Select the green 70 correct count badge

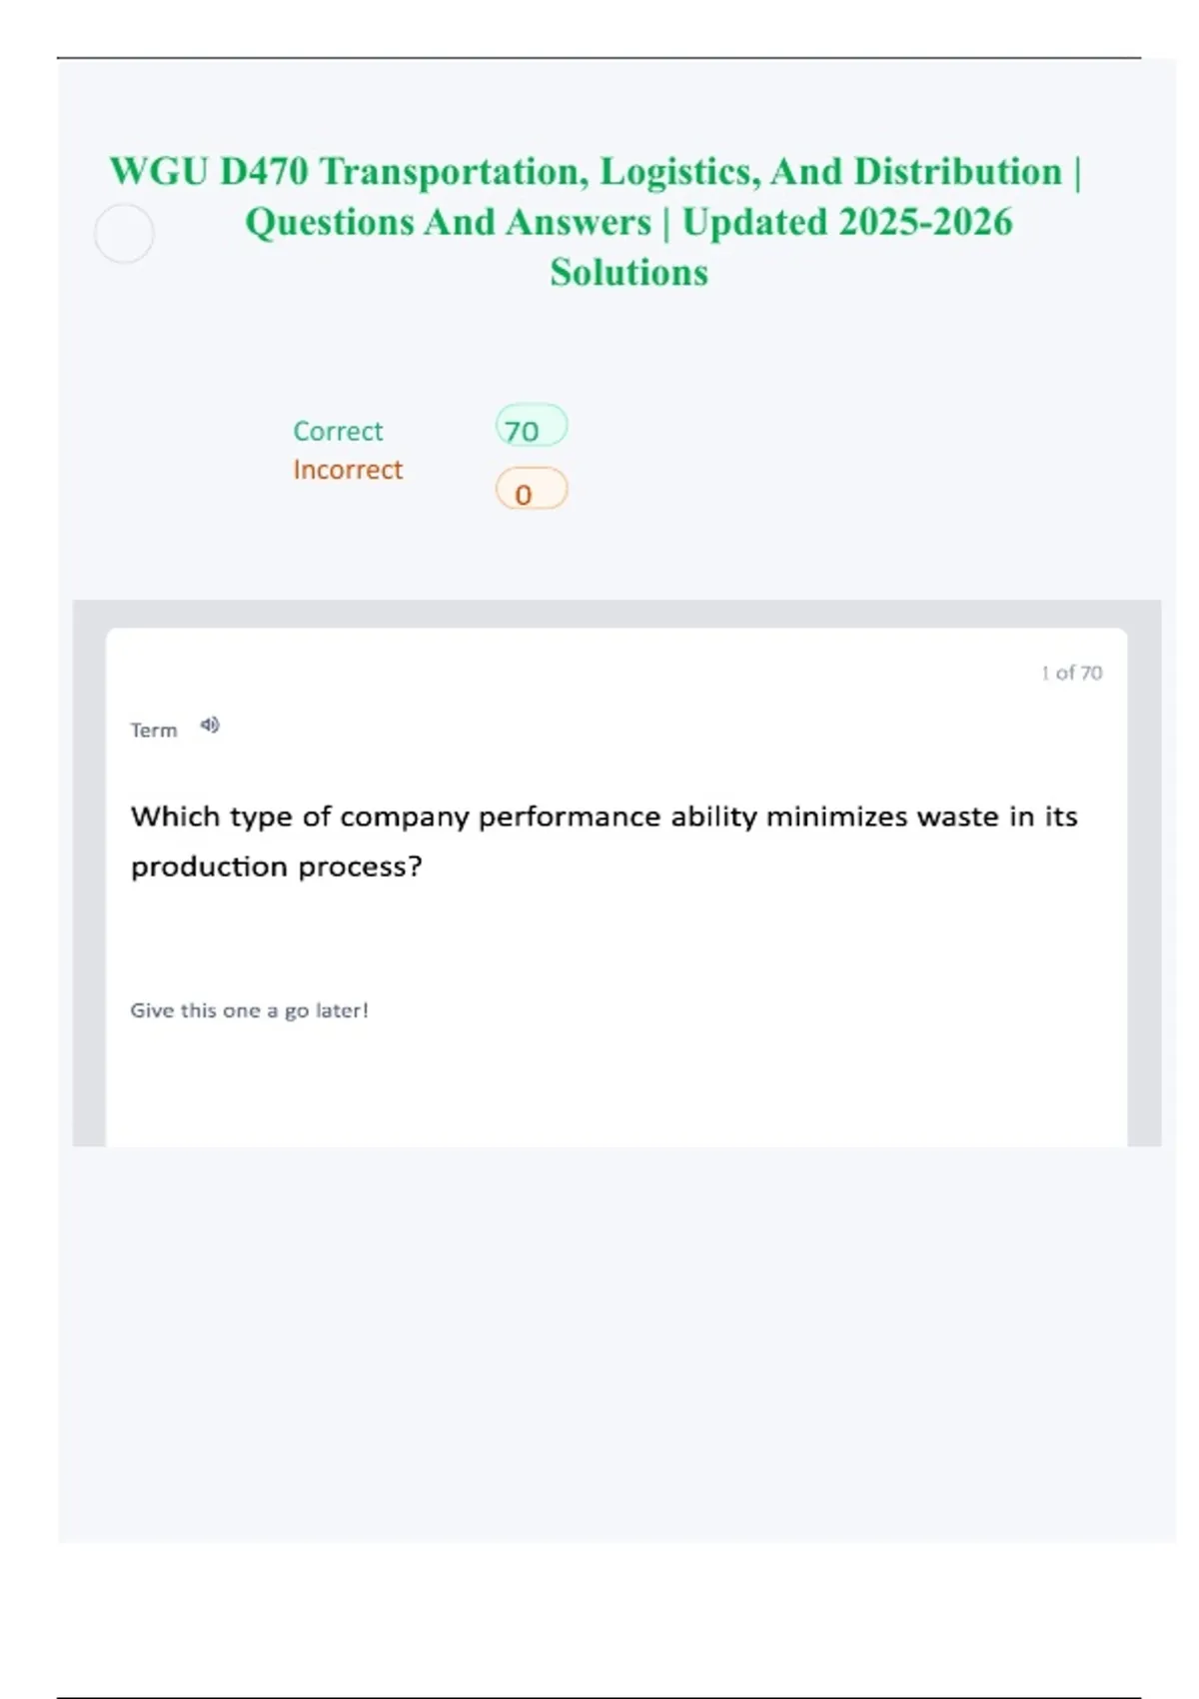point(532,428)
